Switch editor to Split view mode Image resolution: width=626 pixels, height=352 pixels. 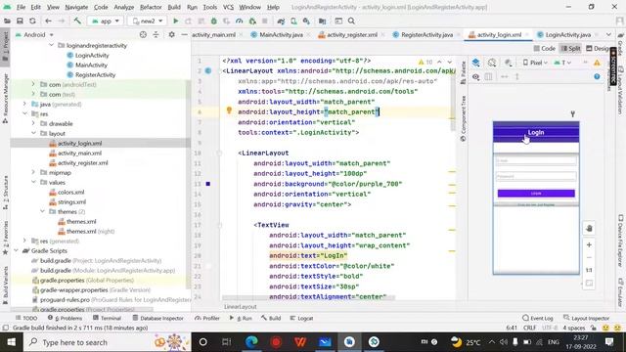click(x=570, y=48)
